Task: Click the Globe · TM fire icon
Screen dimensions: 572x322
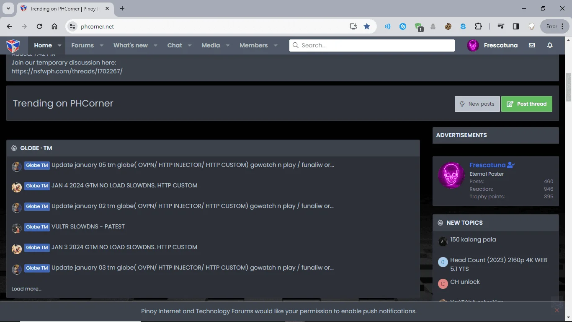Action: (x=14, y=148)
